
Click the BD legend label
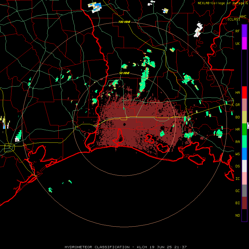237,117
